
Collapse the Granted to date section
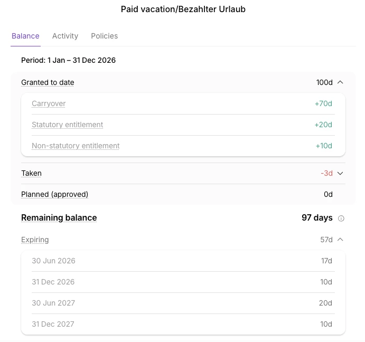tap(340, 82)
